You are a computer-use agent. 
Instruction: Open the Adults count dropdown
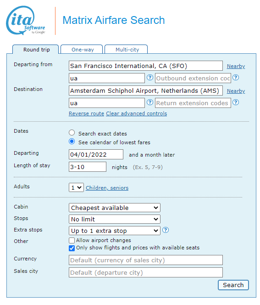tap(76, 187)
